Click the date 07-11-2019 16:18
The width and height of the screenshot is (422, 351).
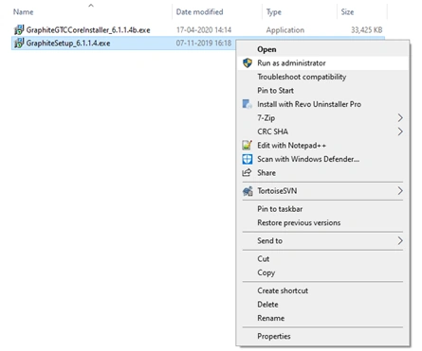204,43
